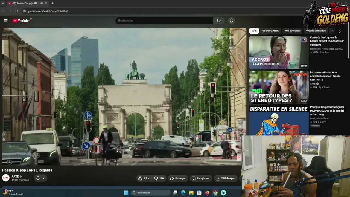Image resolution: width=350 pixels, height=197 pixels.
Task: Open the green app icon right of Chrome
Action: [x=223, y=193]
